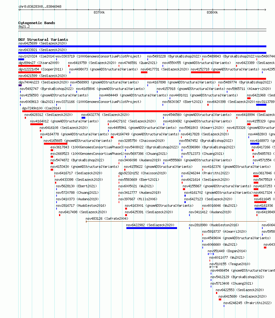275x318 pixels.
Task: Click the purple block under dgv7404n223
Action: point(20,85)
